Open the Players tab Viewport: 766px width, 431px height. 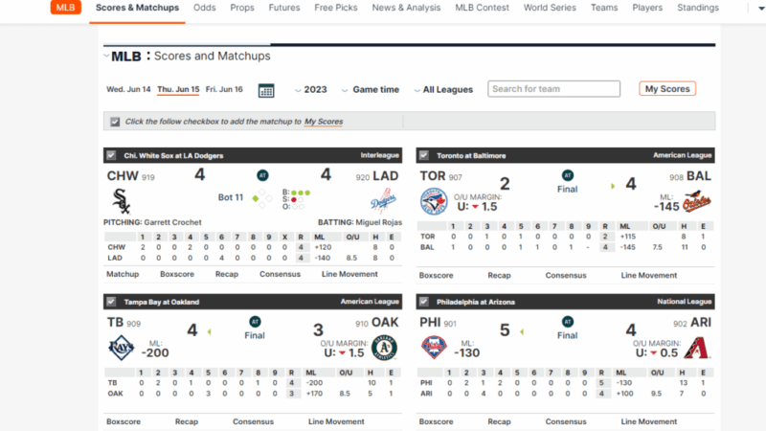click(647, 8)
